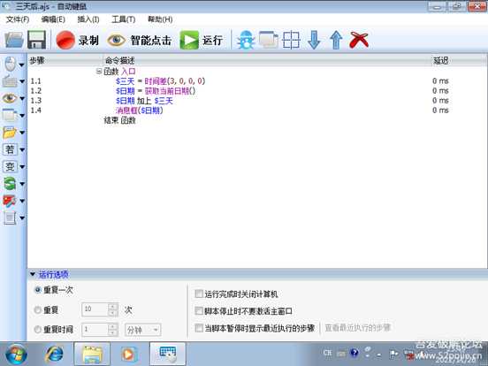Select step 1.4 消息框($日期) row
Image resolution: width=488 pixels, height=366 pixels.
pos(257,111)
